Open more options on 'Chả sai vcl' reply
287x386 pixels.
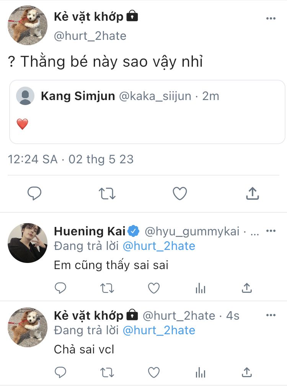tap(271, 315)
